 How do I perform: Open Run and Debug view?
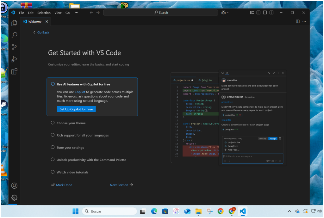(14, 59)
